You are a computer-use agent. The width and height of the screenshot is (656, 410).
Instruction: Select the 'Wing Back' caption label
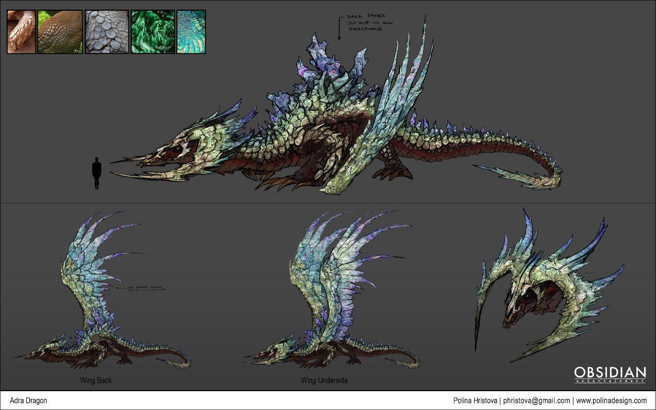click(x=96, y=380)
